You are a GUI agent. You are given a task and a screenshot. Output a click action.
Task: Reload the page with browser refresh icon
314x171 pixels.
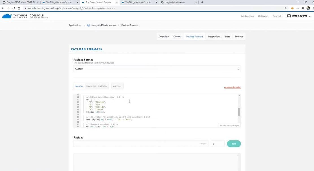click(14, 8)
